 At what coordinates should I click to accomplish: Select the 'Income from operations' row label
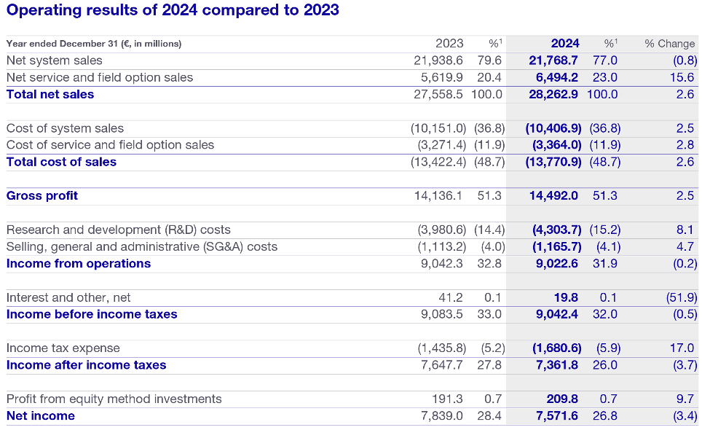pos(79,263)
